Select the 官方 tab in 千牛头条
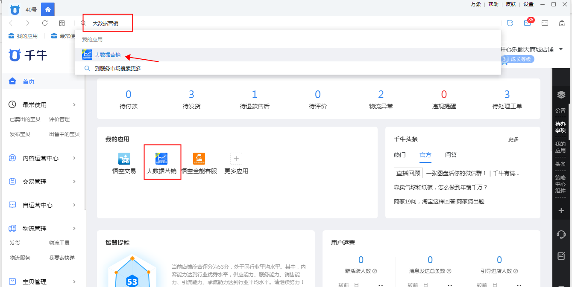The width and height of the screenshot is (572, 287). (425, 155)
